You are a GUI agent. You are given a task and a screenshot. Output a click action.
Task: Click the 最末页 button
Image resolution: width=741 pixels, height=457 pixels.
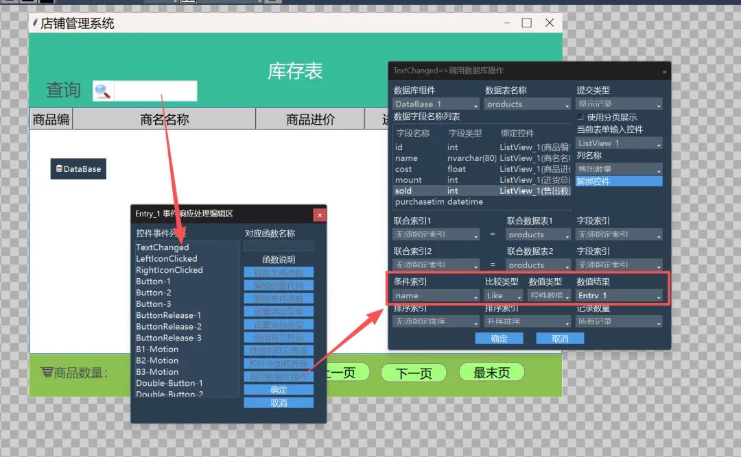click(x=491, y=372)
